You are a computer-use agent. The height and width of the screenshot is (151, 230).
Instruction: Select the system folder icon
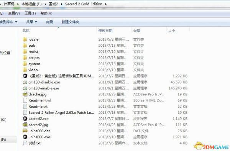[25, 64]
